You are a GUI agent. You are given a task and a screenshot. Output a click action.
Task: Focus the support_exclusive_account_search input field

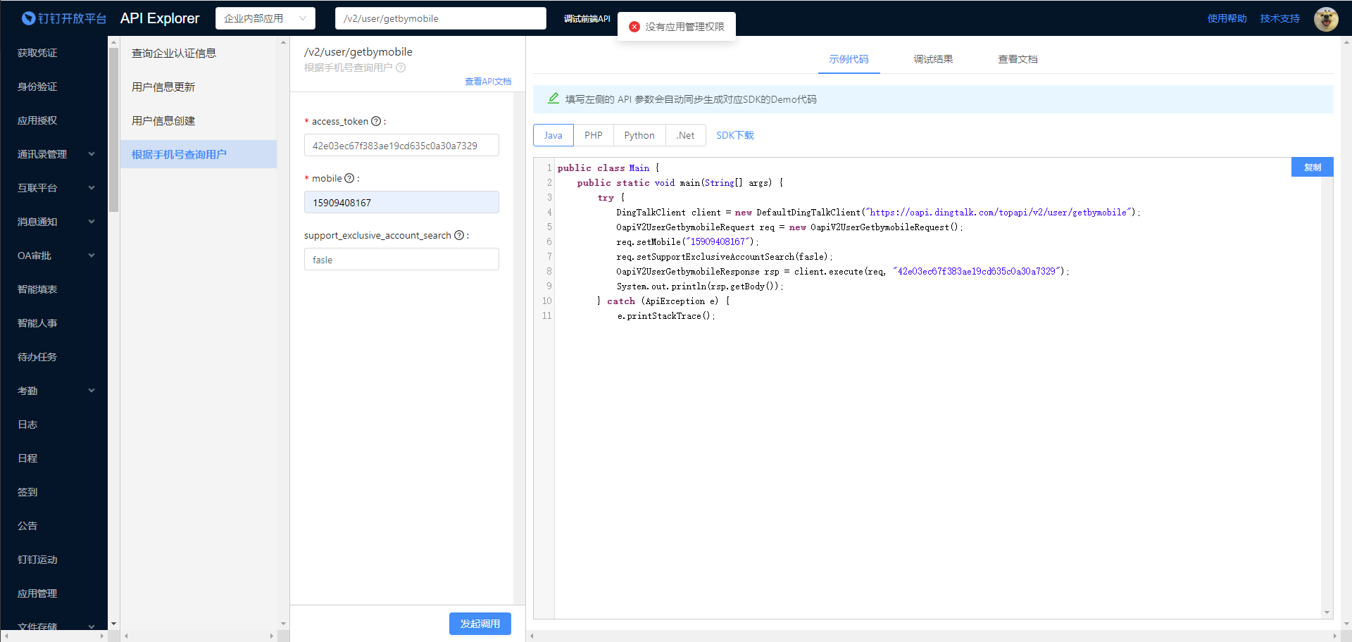click(x=401, y=259)
